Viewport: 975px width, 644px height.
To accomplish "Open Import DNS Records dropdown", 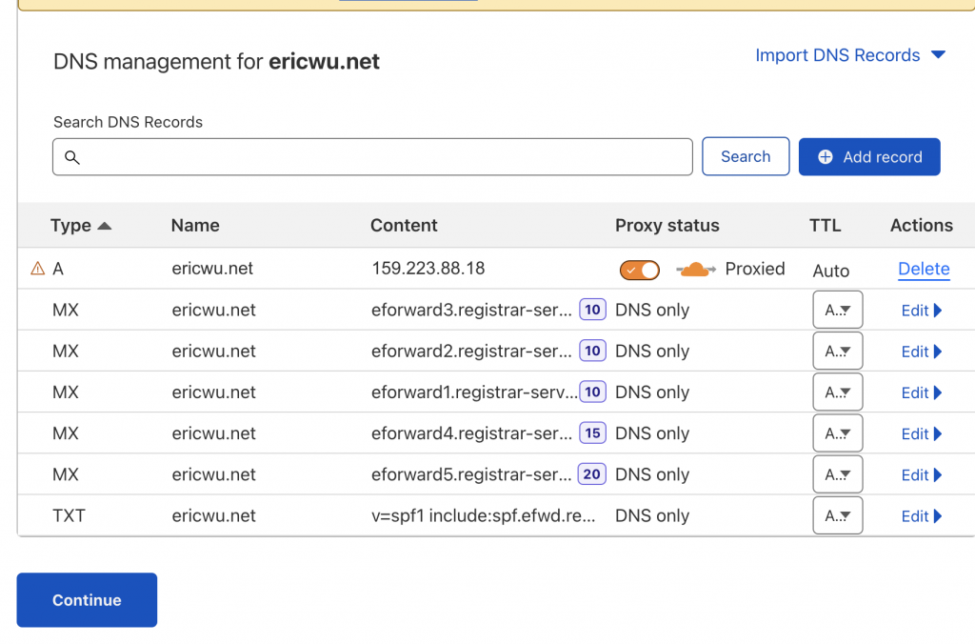I will click(x=850, y=55).
